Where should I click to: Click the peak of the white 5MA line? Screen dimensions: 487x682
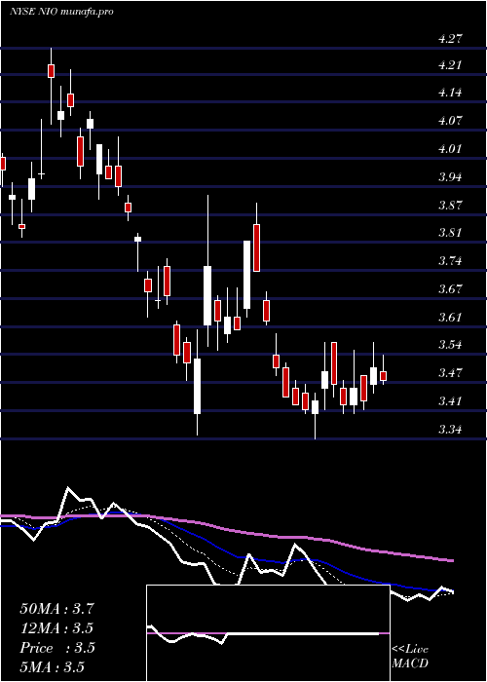coord(68,488)
